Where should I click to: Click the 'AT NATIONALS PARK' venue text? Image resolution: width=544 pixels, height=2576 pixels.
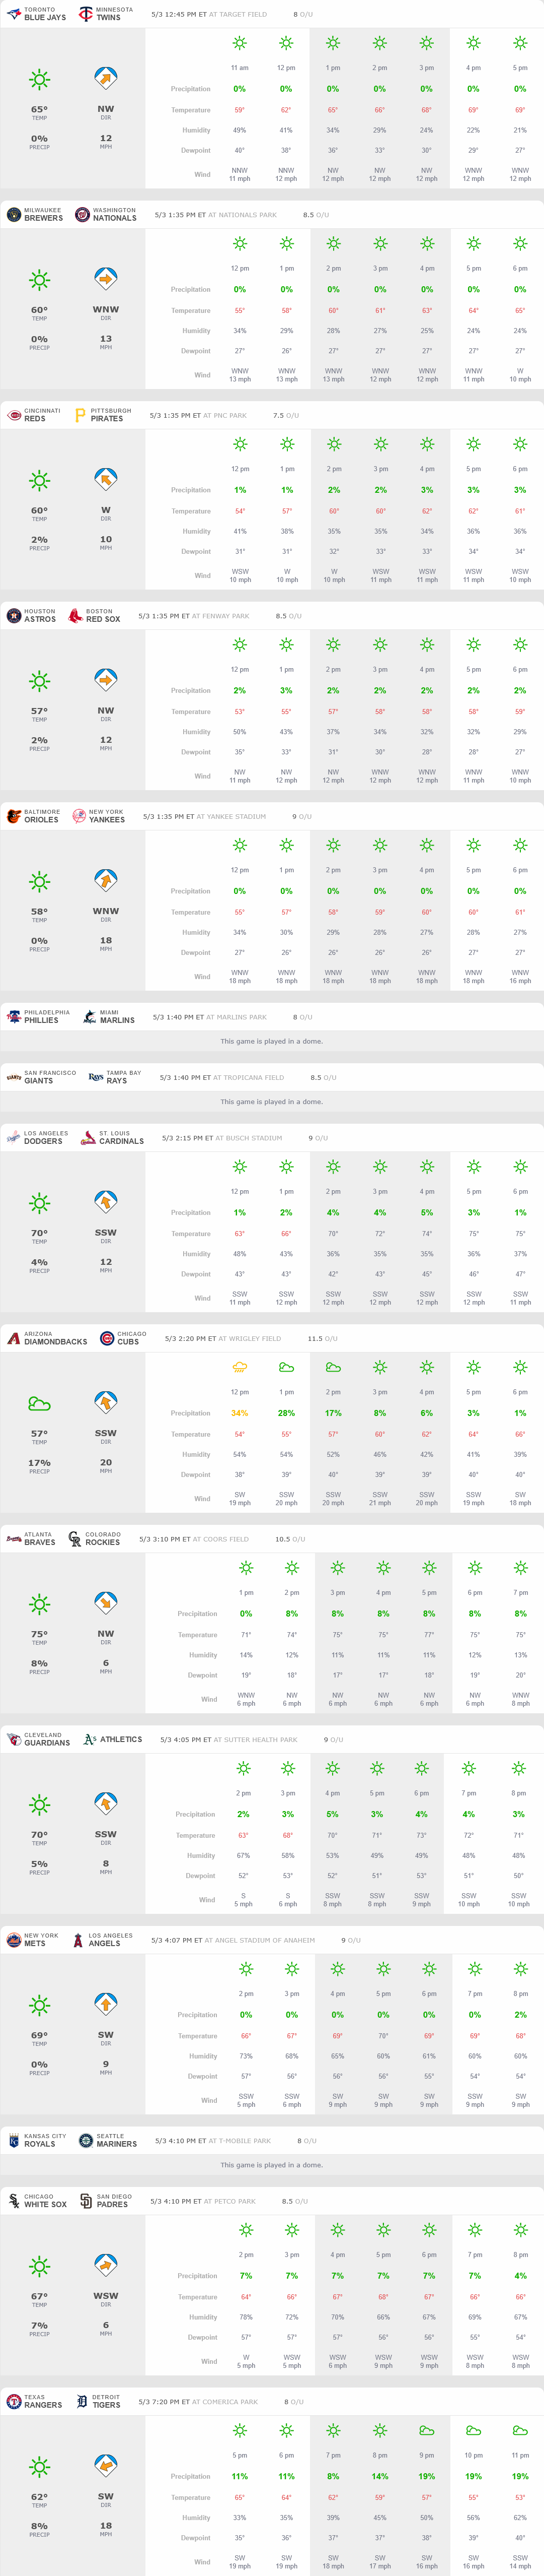pos(243,215)
